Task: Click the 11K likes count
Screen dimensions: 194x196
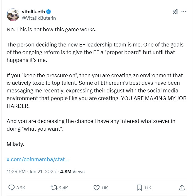Action: 104,188
